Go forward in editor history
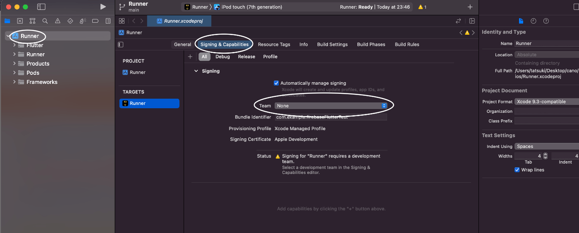The width and height of the screenshot is (579, 233). 142,21
